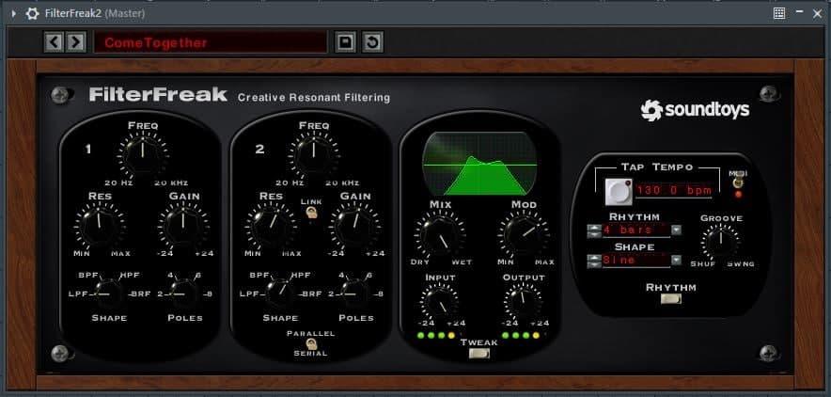
Task: Click the Mod depth knob
Action: (523, 233)
